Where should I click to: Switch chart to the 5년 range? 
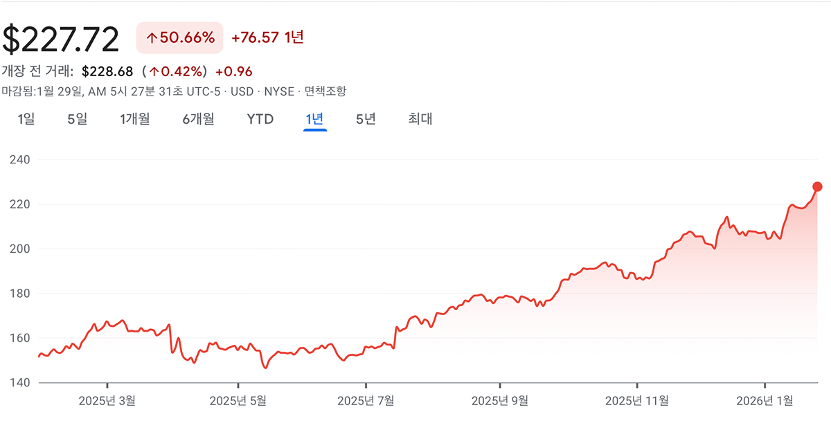click(366, 119)
